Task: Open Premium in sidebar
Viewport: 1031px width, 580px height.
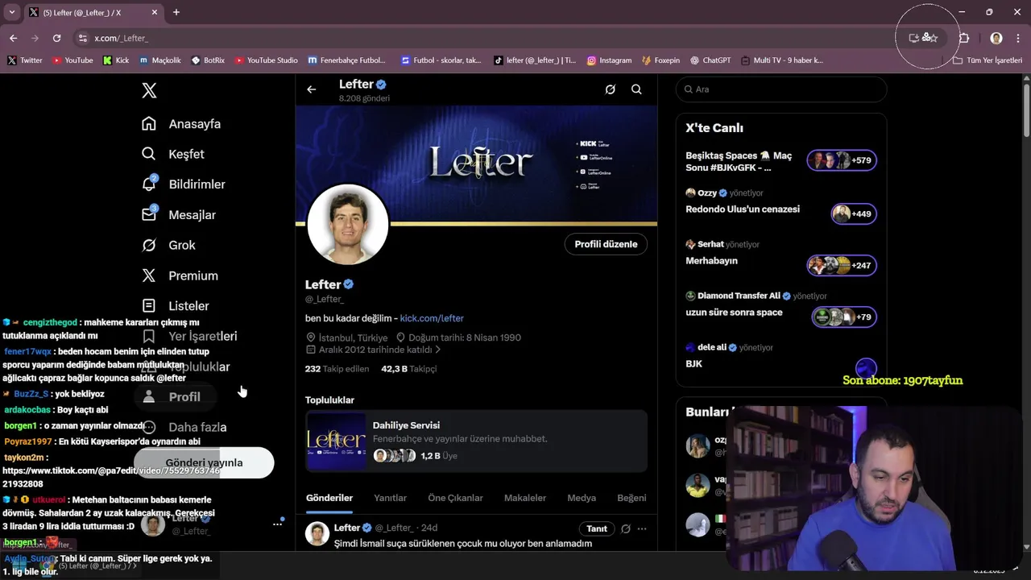Action: 180,275
